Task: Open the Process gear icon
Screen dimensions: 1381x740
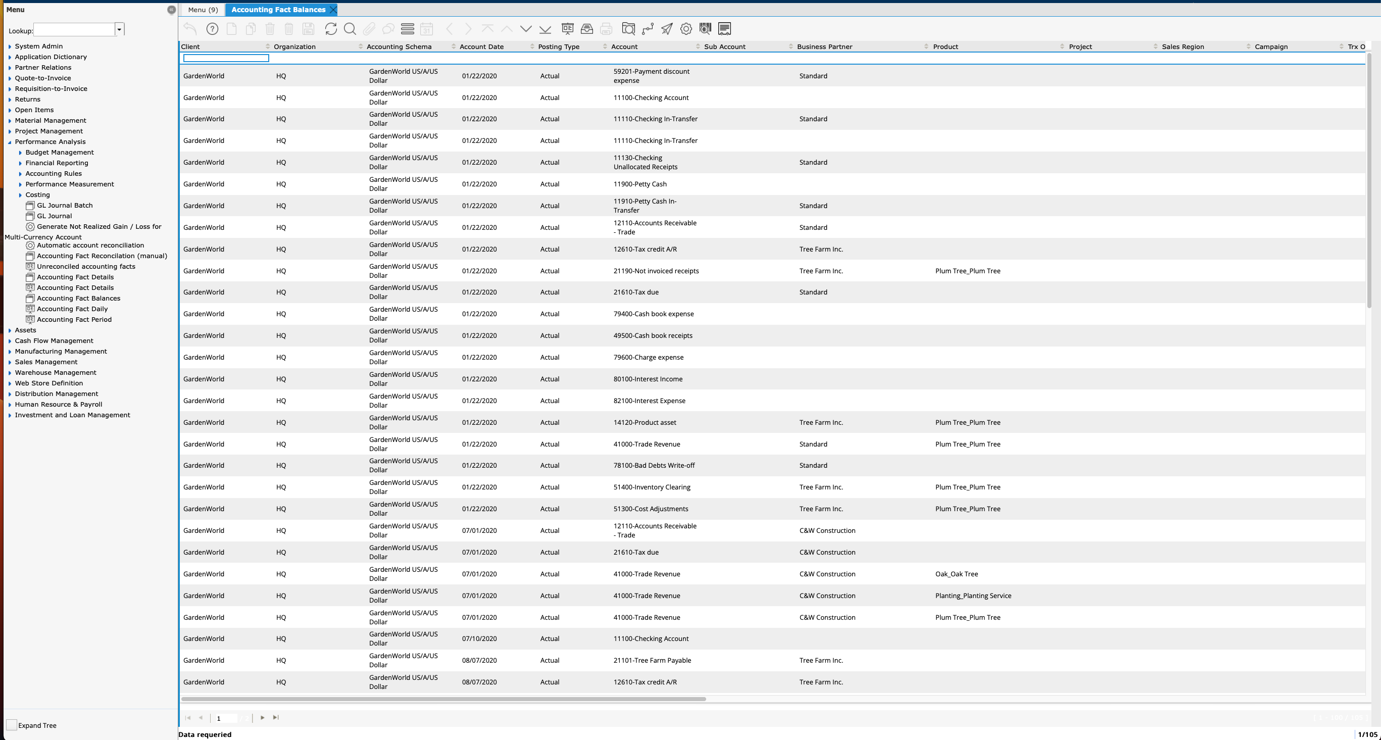Action: click(686, 29)
